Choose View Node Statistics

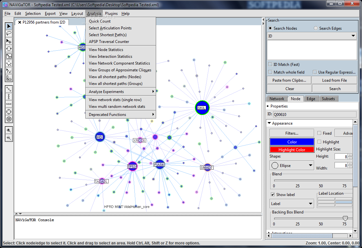(x=121, y=50)
